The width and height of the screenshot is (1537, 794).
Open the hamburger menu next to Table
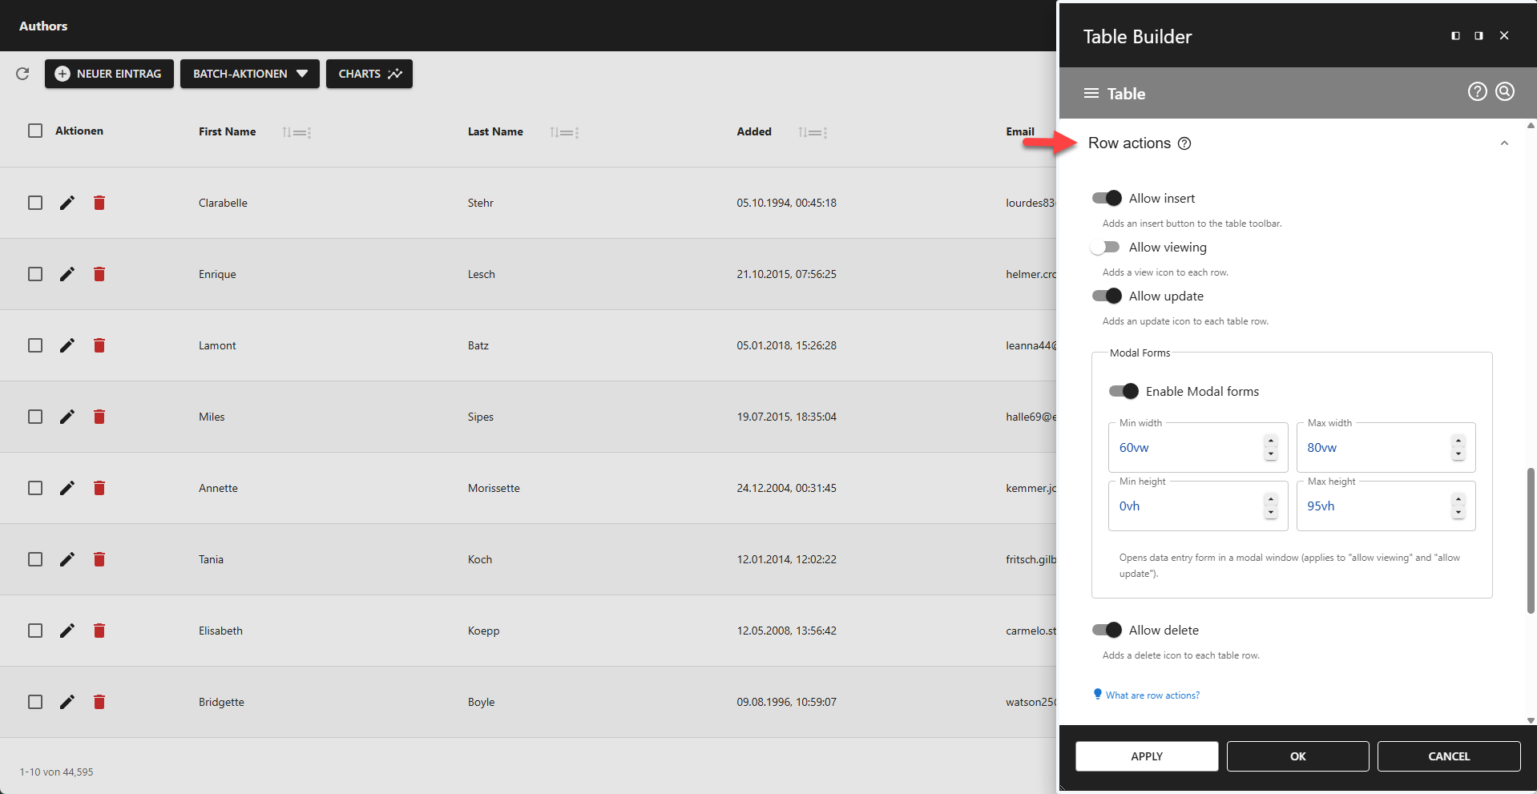tap(1091, 93)
